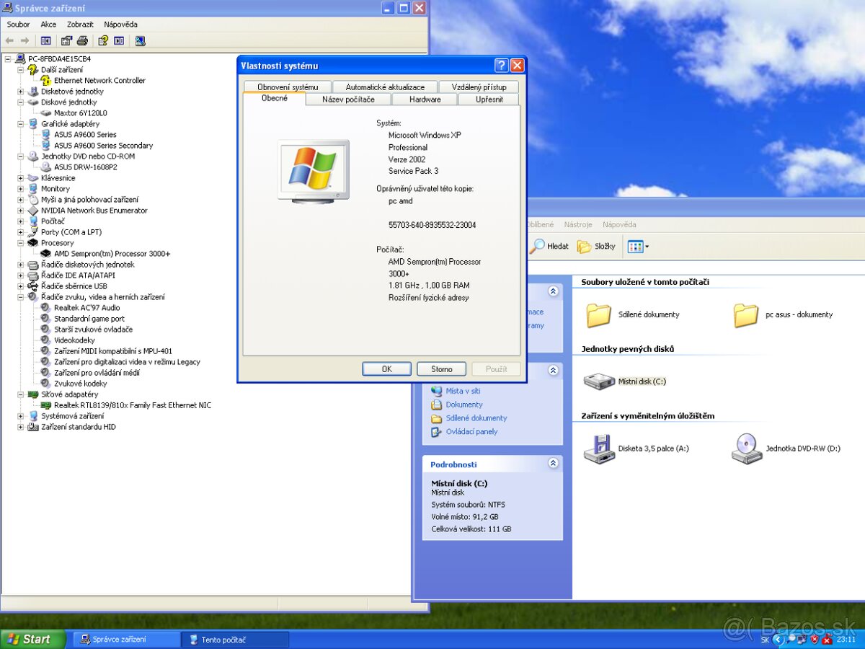Click the SK language bar indicator
This screenshot has height=649, width=865.
[x=766, y=640]
